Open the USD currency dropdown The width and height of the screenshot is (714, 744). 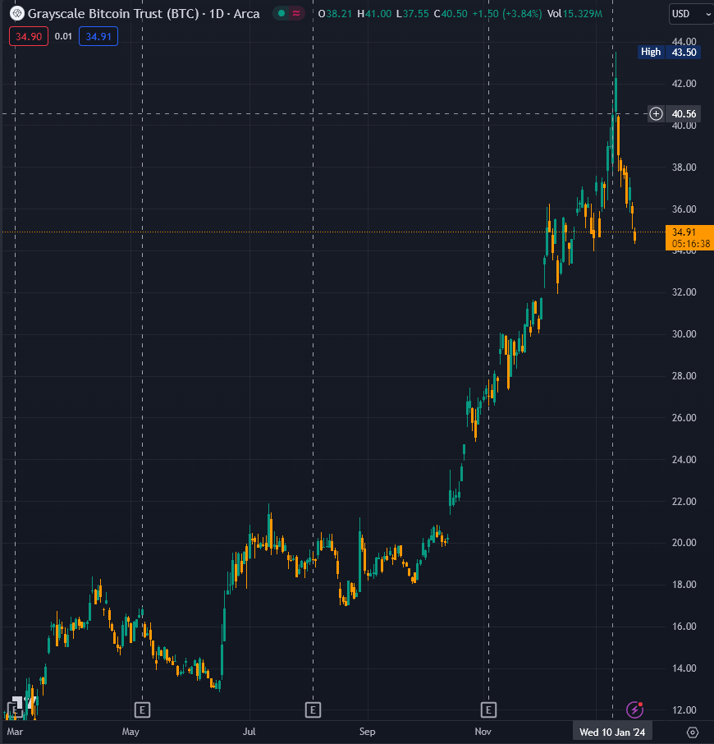click(689, 14)
